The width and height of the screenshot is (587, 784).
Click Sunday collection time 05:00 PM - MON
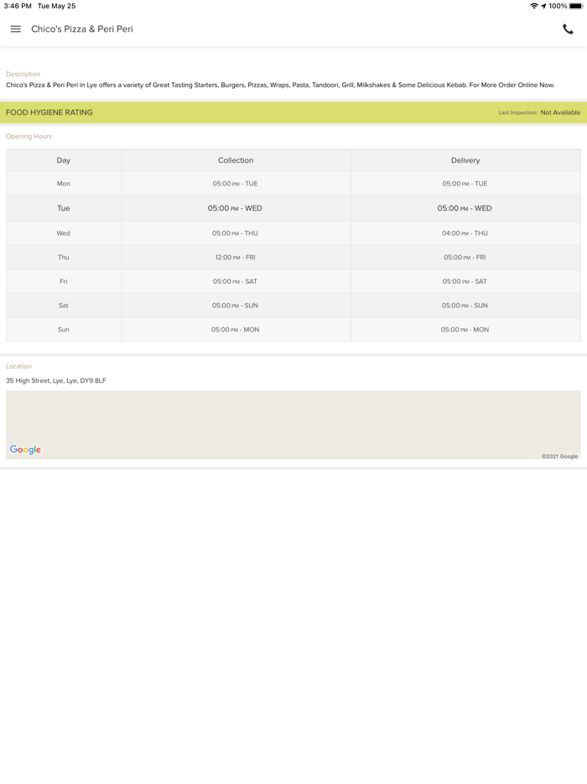235,329
